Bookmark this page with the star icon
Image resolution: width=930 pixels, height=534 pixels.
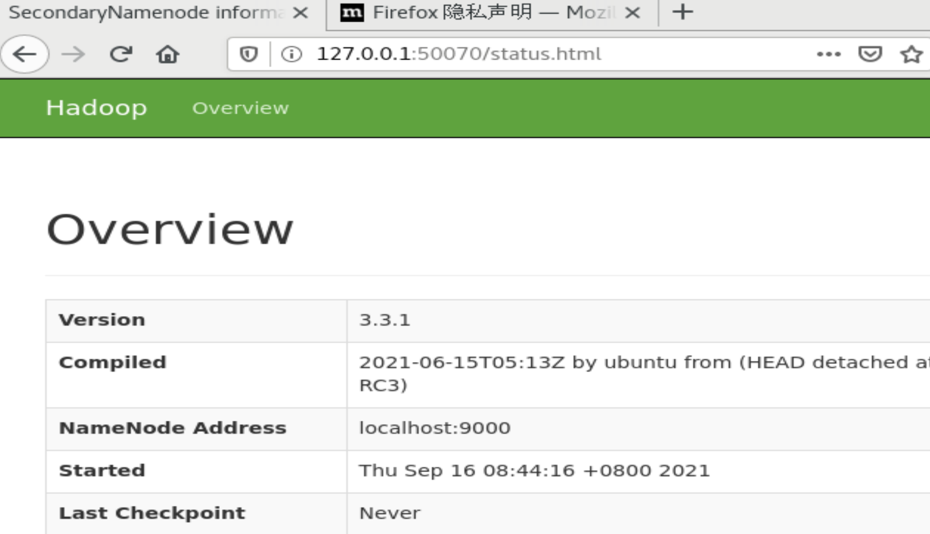[911, 54]
